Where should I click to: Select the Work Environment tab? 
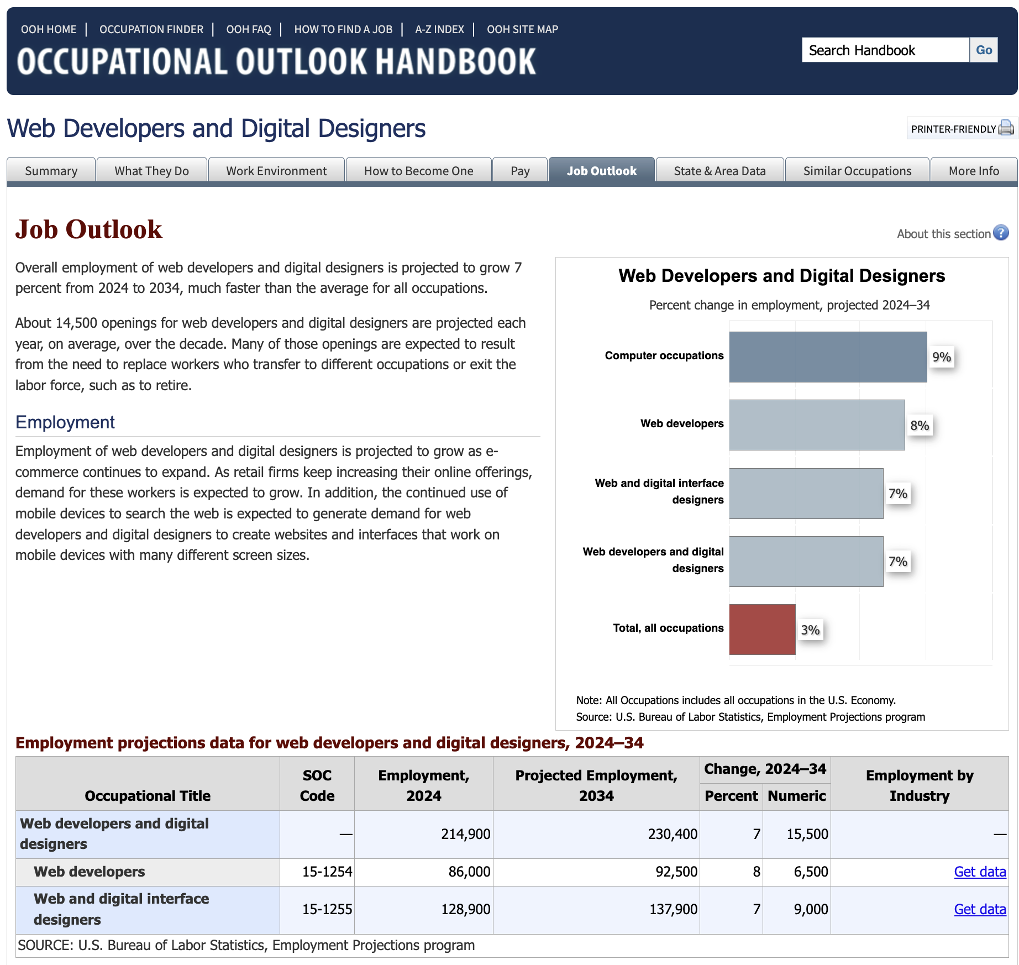click(276, 171)
